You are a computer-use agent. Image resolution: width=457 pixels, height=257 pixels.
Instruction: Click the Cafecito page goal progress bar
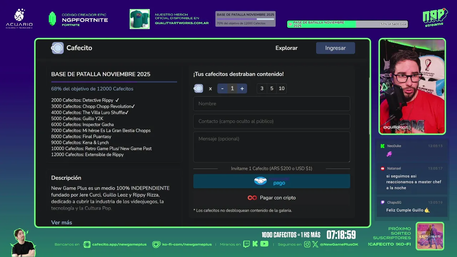114,82
